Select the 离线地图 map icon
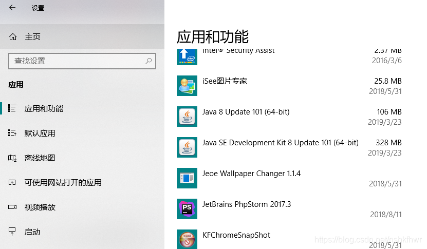427x249 pixels. click(12, 158)
